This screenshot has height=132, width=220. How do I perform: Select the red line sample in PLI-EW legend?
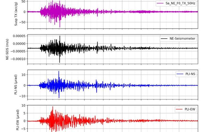[x=178, y=109]
